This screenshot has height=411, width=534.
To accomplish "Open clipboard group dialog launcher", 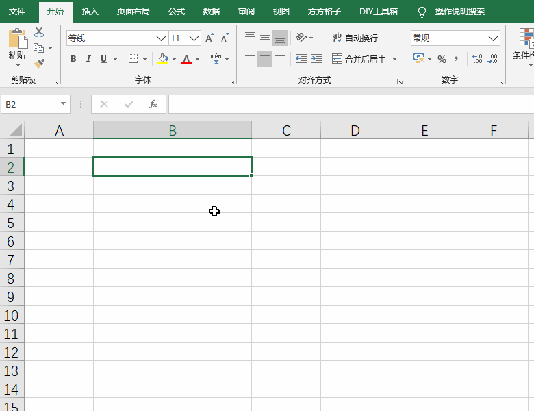I will [x=55, y=82].
